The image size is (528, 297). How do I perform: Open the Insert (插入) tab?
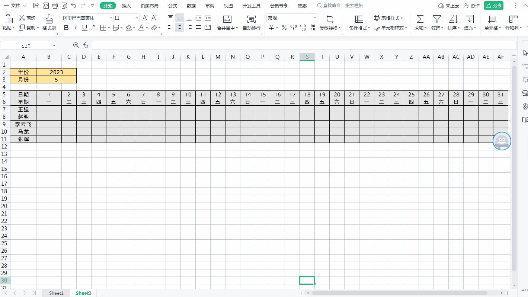[127, 6]
